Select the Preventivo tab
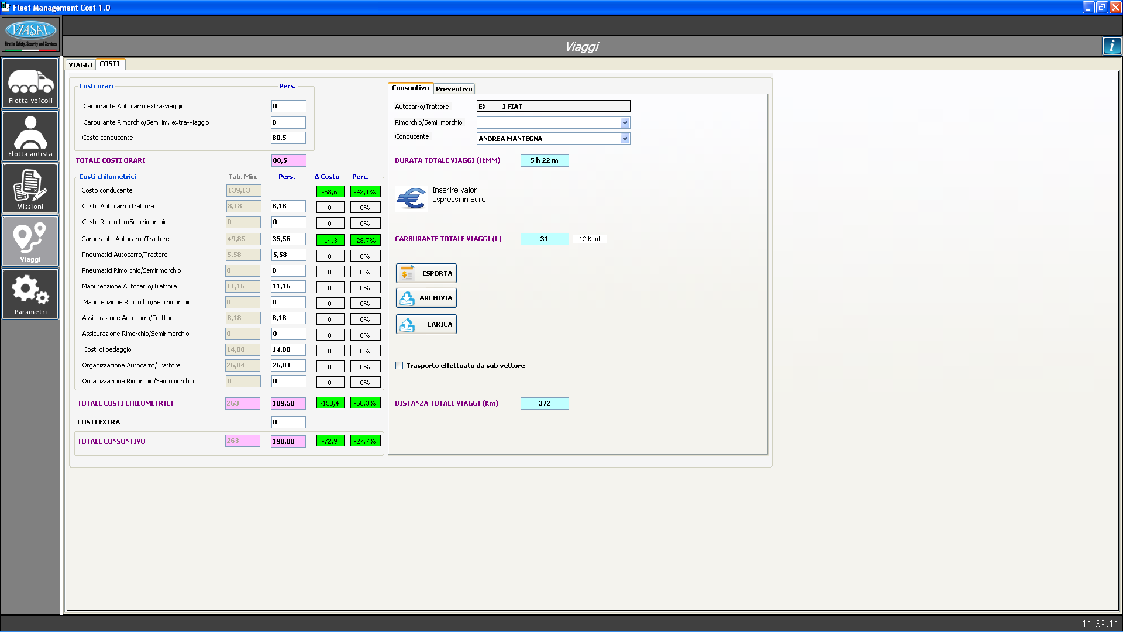This screenshot has width=1123, height=632. [x=454, y=89]
